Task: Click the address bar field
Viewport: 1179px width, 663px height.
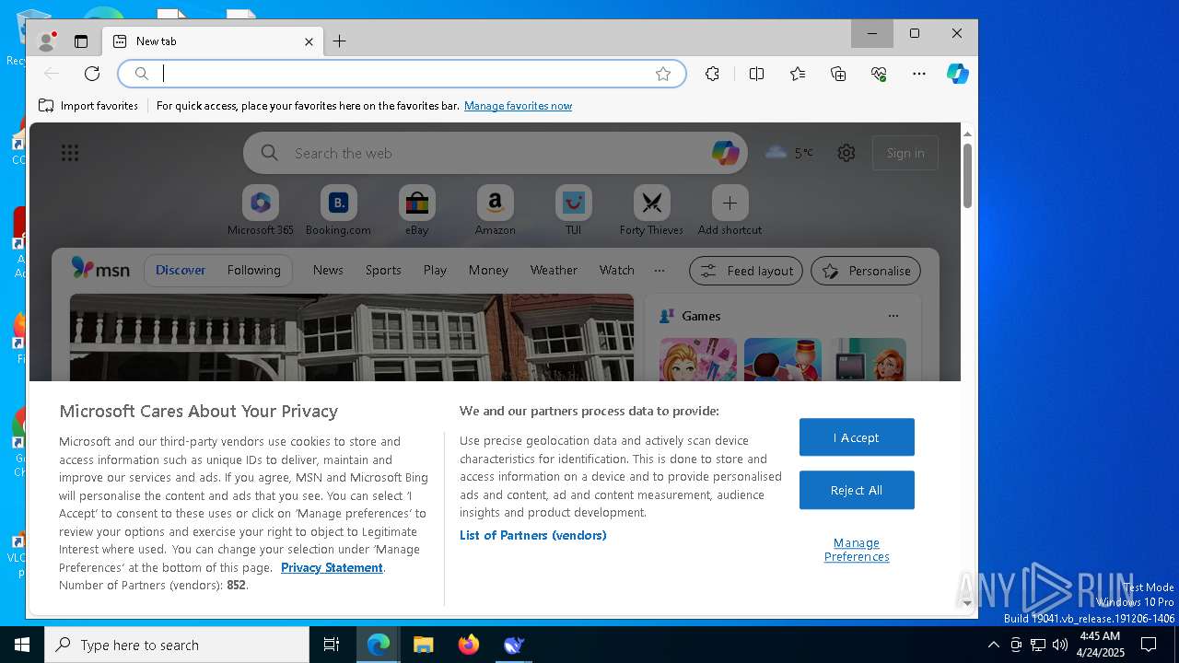Action: click(x=403, y=74)
